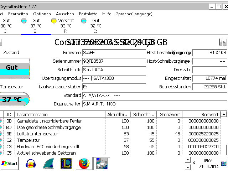The image size is (228, 171).
Task: Launch the League of Legends taskbar icon
Action: [66, 164]
